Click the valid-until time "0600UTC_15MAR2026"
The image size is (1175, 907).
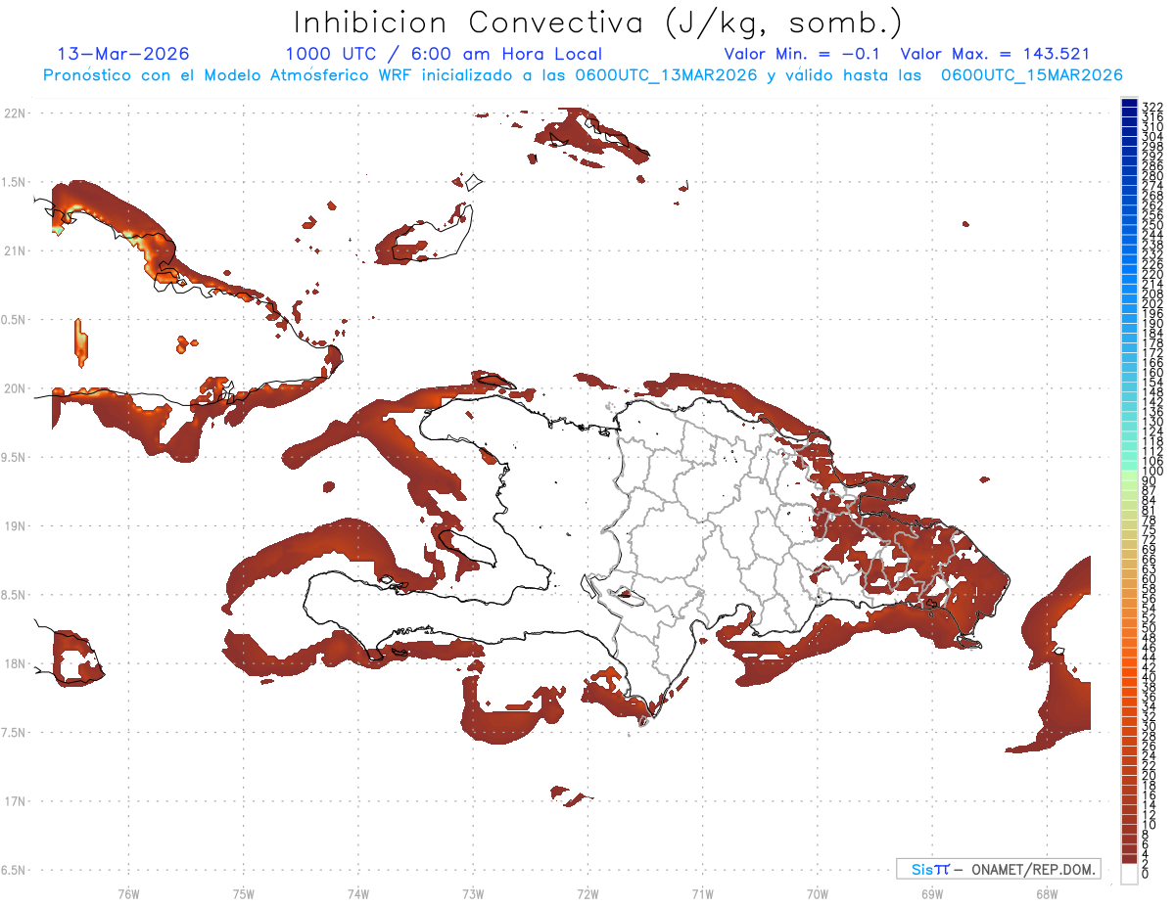coord(1031,75)
